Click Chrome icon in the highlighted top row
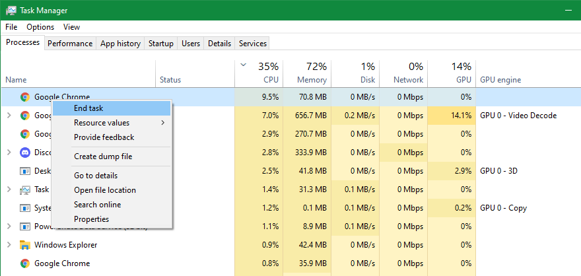Image resolution: width=581 pixels, height=276 pixels. point(25,97)
